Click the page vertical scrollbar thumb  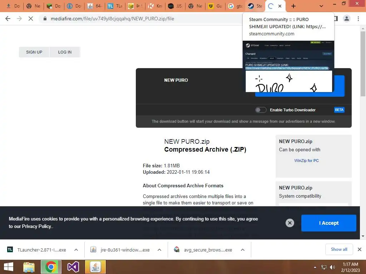point(363,64)
